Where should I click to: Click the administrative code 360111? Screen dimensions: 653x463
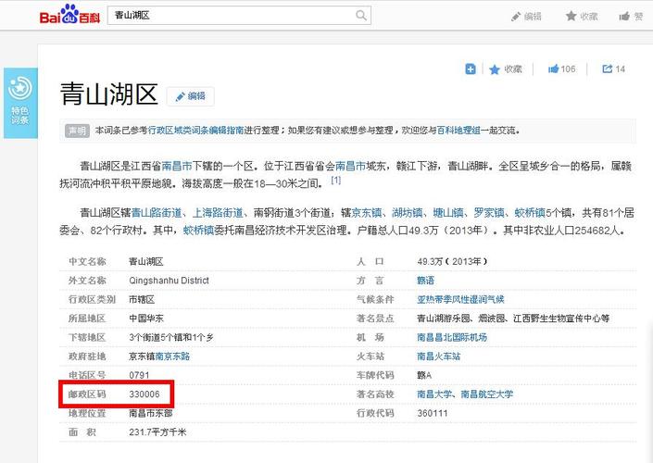(x=433, y=413)
